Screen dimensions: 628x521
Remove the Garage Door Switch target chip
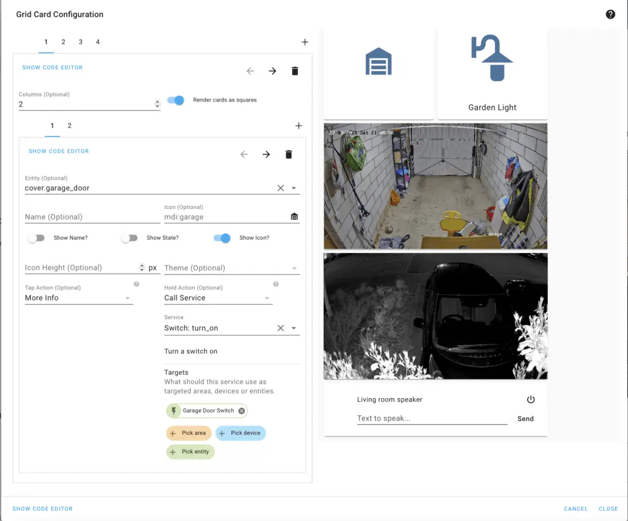241,410
